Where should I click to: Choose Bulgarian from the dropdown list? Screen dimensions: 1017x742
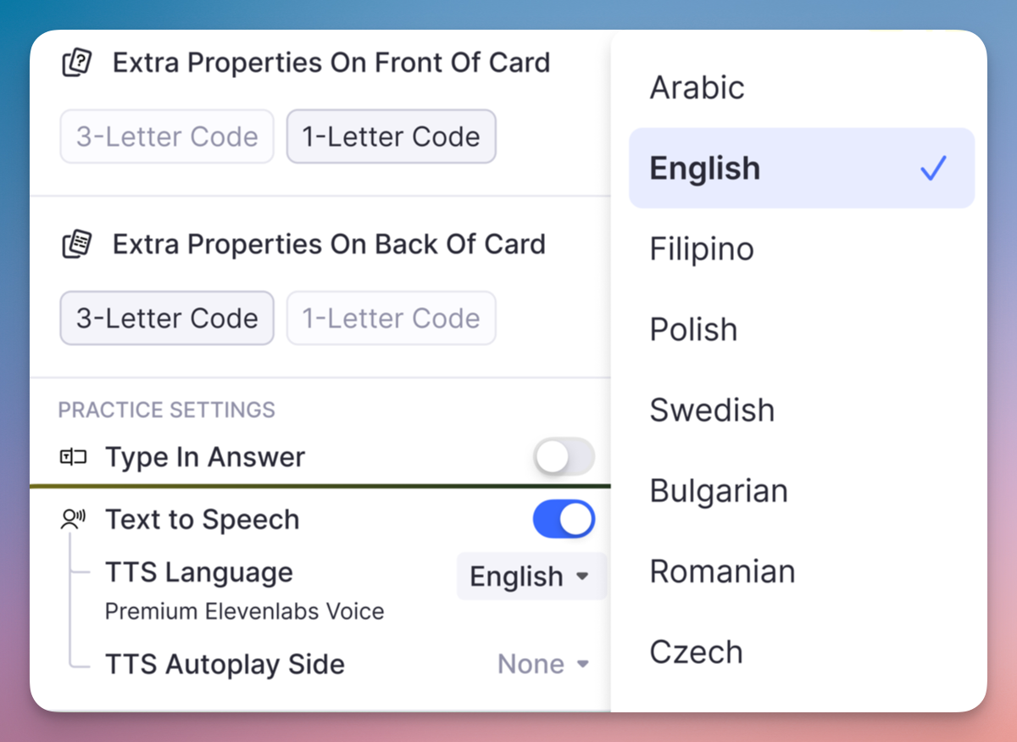[719, 491]
